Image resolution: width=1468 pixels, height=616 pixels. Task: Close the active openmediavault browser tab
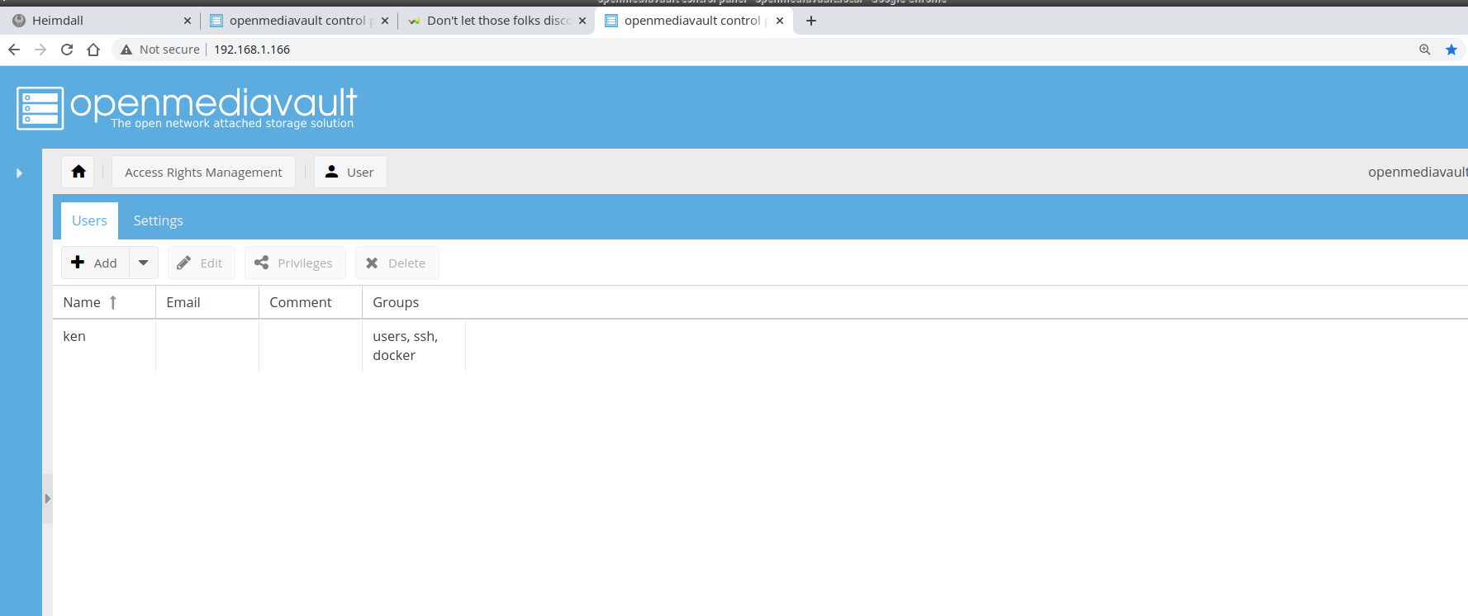tap(780, 21)
